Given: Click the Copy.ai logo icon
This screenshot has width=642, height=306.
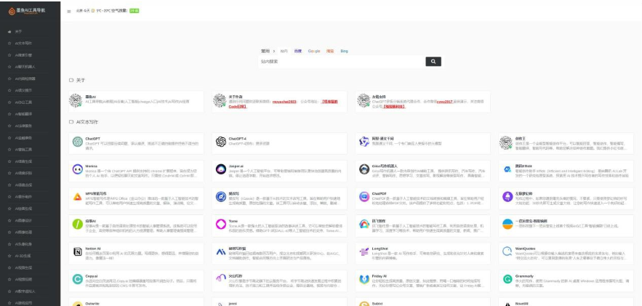Looking at the screenshot, I should tap(77, 279).
